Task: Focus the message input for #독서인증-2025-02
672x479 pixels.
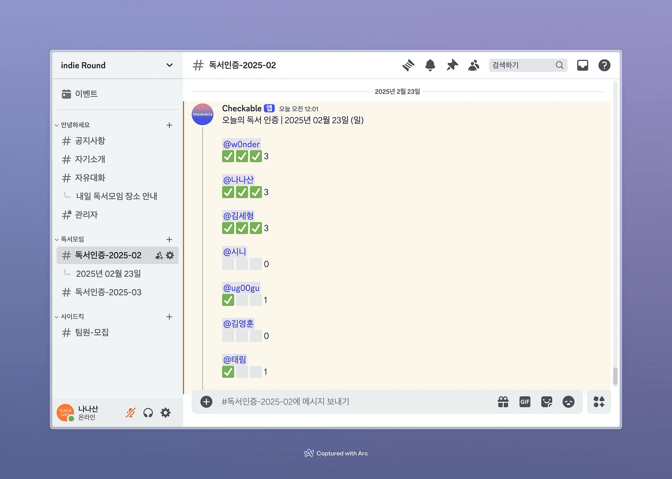Action: [355, 401]
